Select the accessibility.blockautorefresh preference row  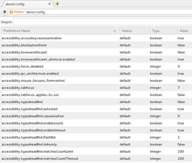coord(96,45)
